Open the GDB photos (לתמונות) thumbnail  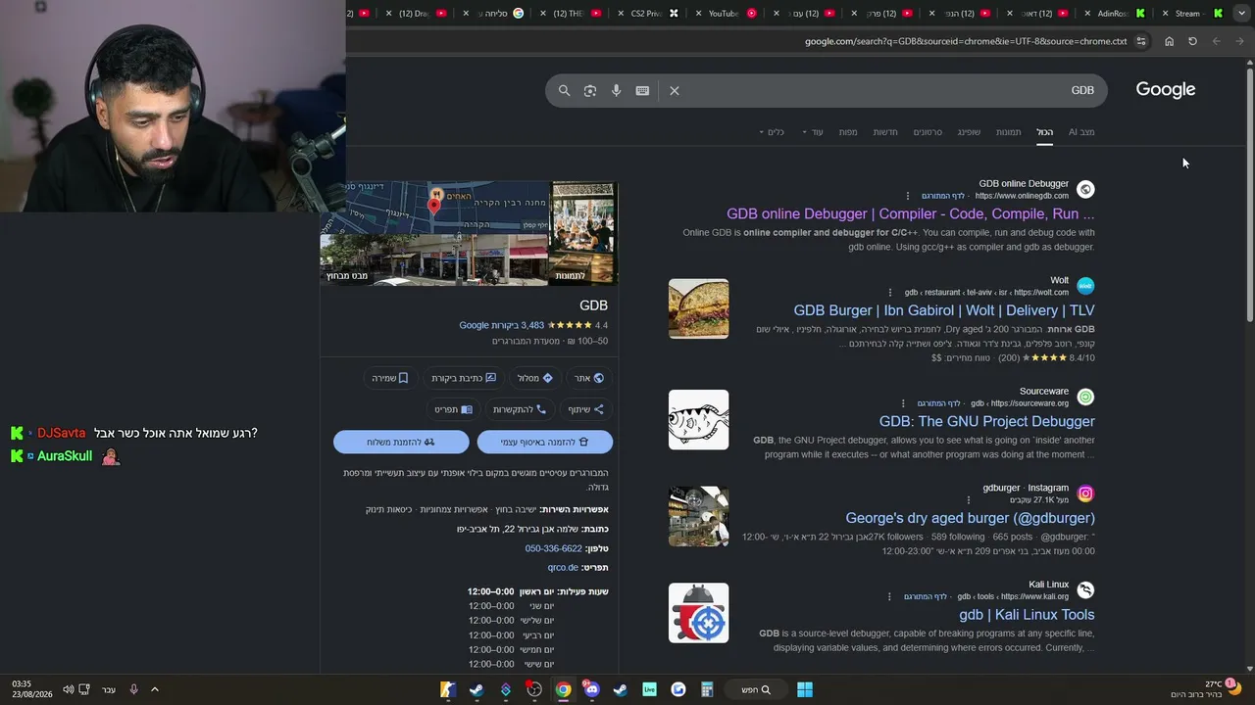(x=583, y=233)
